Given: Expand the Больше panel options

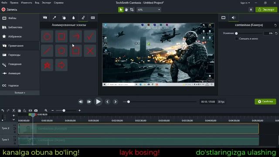Looking at the screenshot, I should [x=20, y=93].
